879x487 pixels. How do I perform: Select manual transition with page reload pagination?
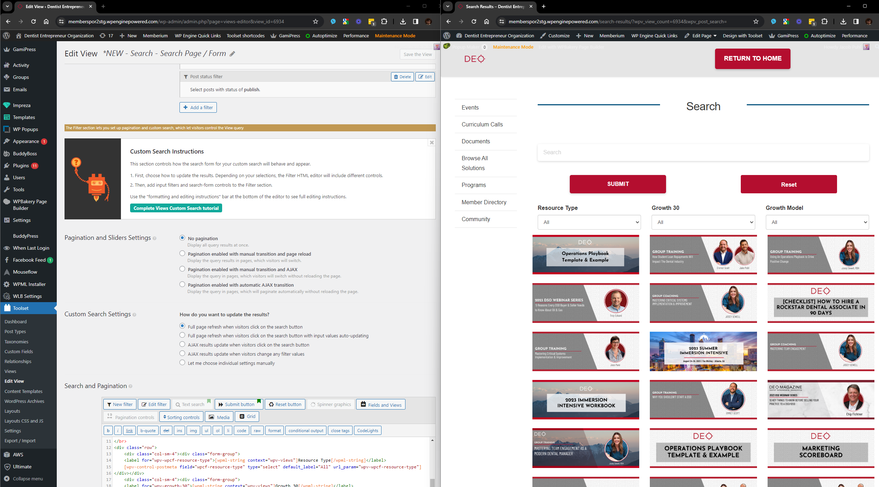point(182,254)
